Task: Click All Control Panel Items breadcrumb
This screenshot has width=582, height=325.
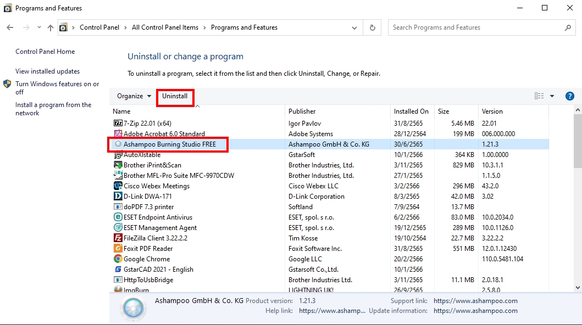Action: pyautogui.click(x=165, y=27)
